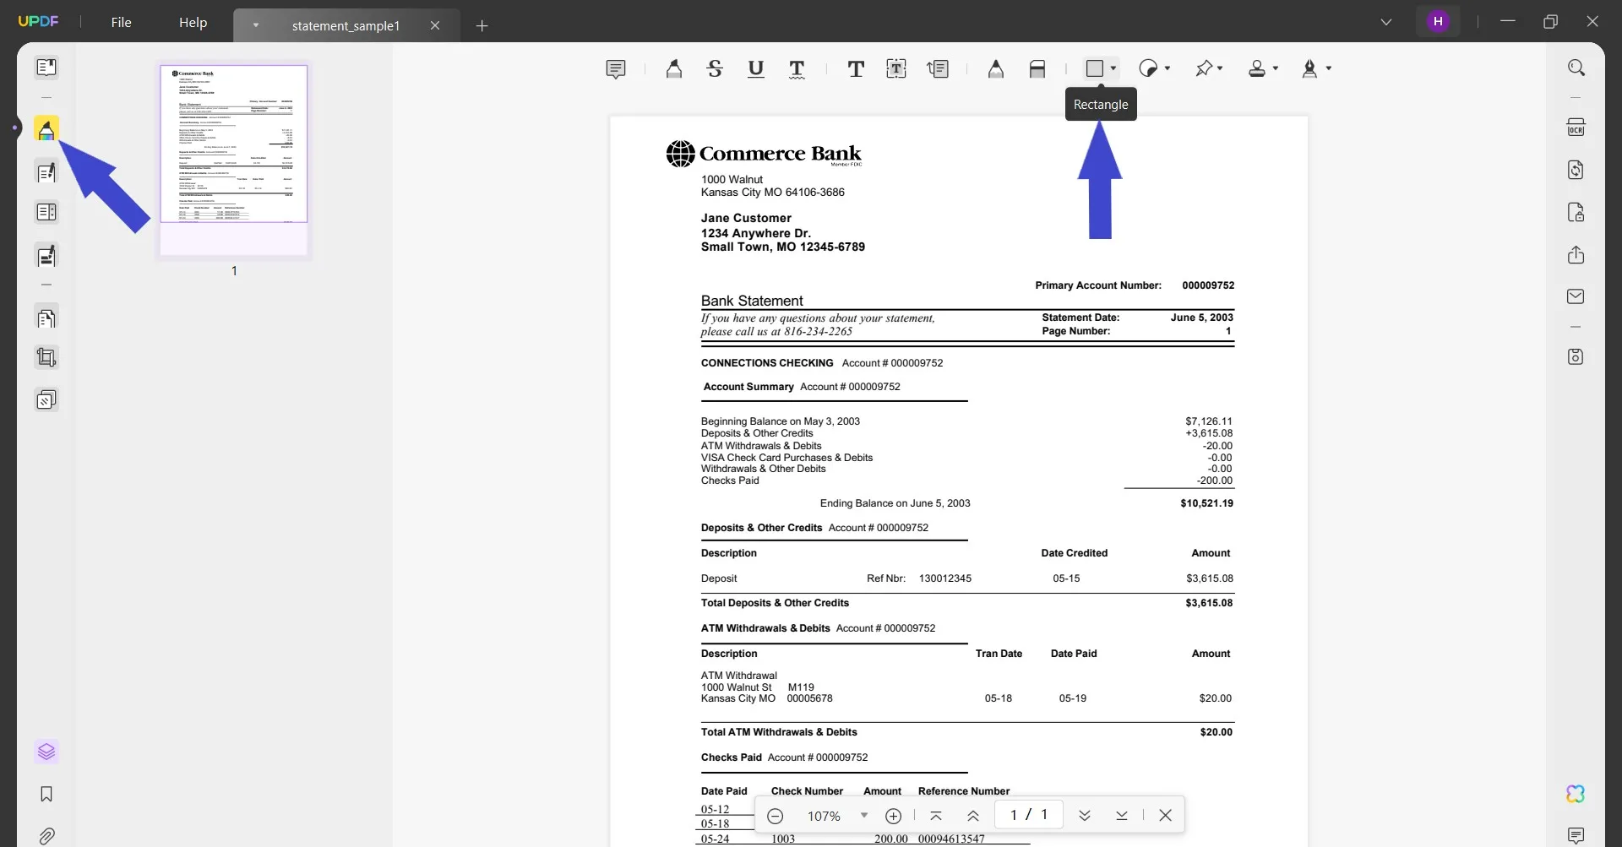Image resolution: width=1622 pixels, height=847 pixels.
Task: Expand the Pin tool dropdown arrow
Action: (x=1220, y=68)
